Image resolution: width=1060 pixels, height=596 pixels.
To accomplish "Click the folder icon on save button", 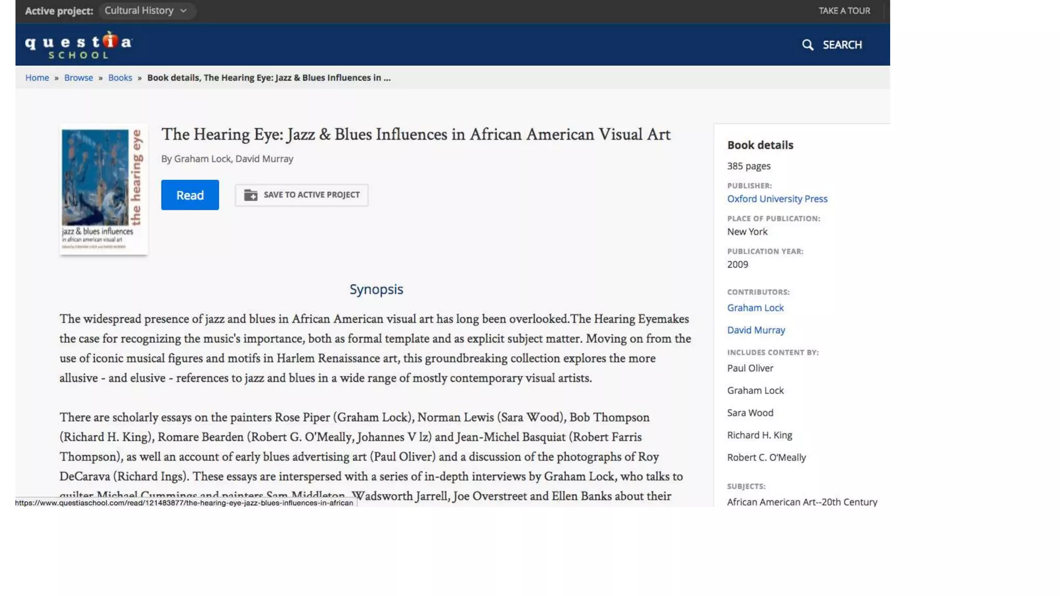I will pyautogui.click(x=251, y=195).
